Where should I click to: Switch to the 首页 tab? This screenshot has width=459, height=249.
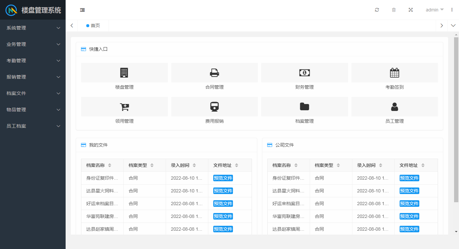point(94,26)
